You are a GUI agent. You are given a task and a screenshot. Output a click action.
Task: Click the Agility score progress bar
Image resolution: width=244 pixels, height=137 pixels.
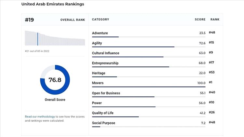[133, 47]
